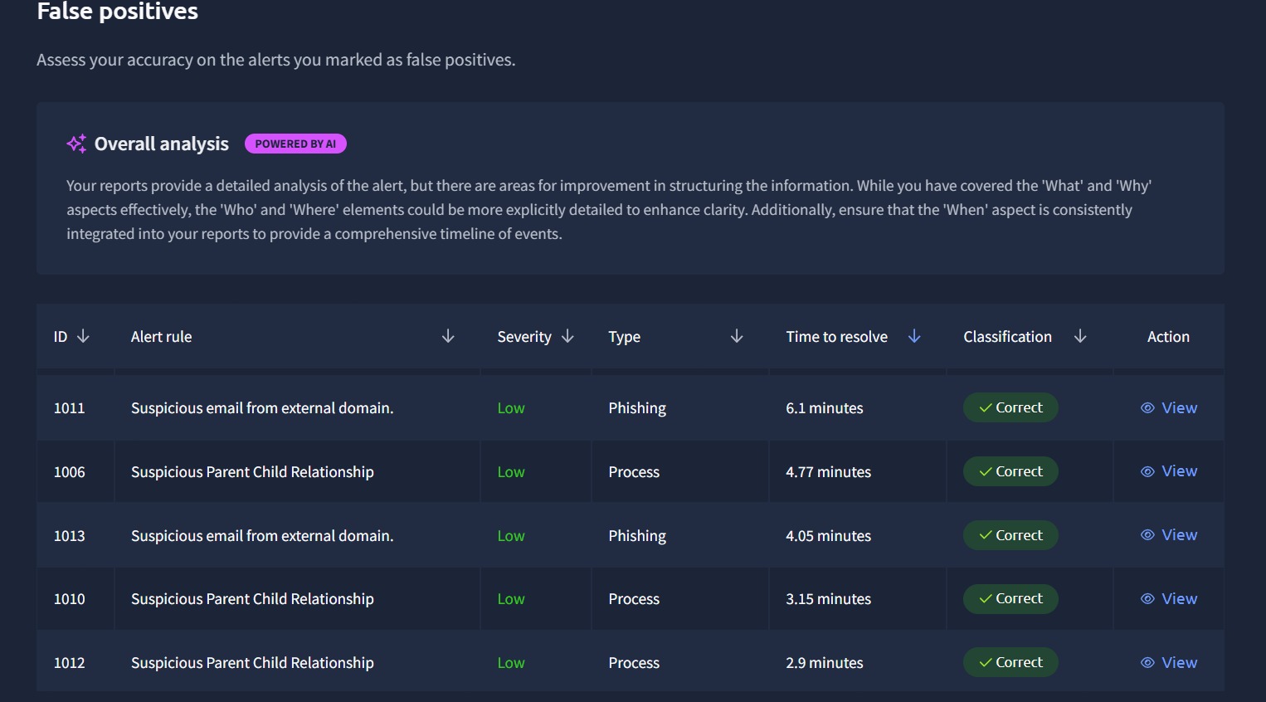1266x702 pixels.
Task: Select Correct badge on alert 1006 row
Action: click(x=1010, y=471)
